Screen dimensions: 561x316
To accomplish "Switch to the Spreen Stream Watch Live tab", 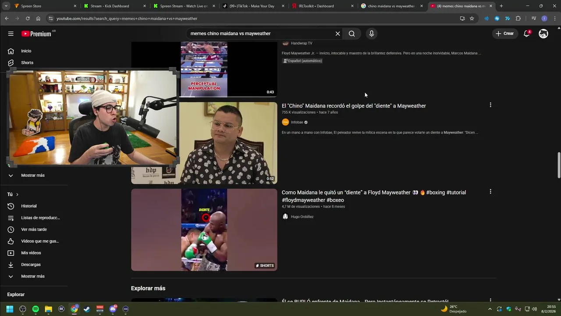I will click(184, 6).
